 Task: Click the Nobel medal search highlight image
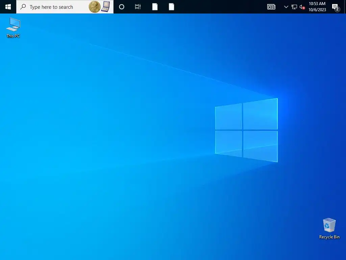pyautogui.click(x=99, y=7)
